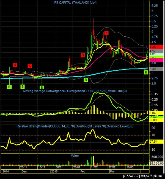The image size is (165, 179).
Task: Select the Feb month label on the timeline
Action: click(x=83, y=172)
